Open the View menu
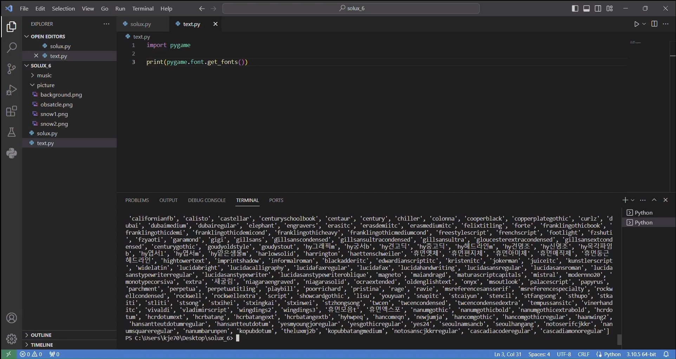This screenshot has height=359, width=676. pyautogui.click(x=88, y=8)
